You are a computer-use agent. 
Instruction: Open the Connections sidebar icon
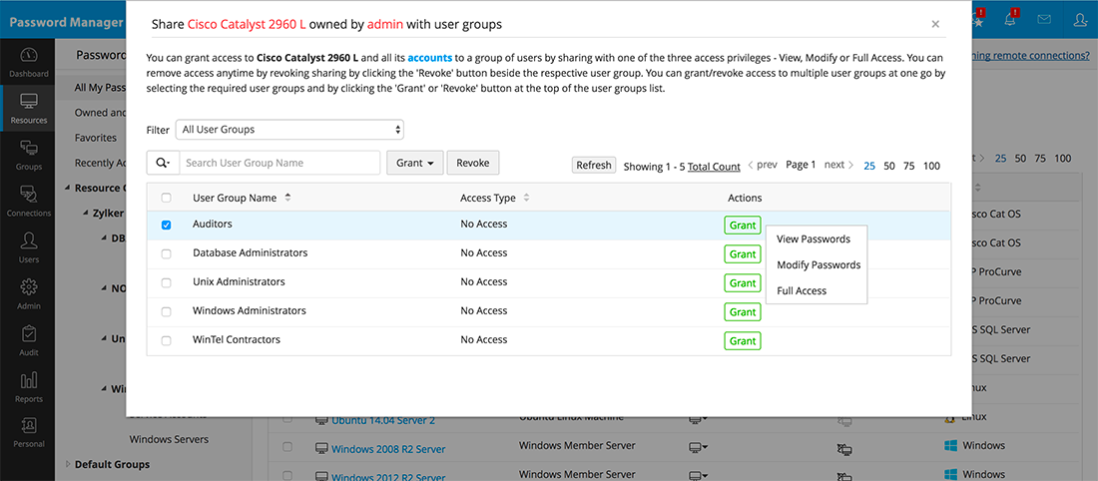tap(29, 200)
